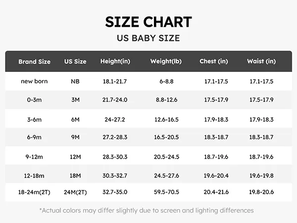
Task: Click the new born brand size cell
Action: (x=34, y=81)
